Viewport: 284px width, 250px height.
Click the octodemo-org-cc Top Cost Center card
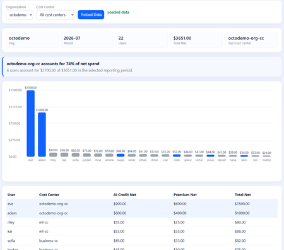point(251,40)
